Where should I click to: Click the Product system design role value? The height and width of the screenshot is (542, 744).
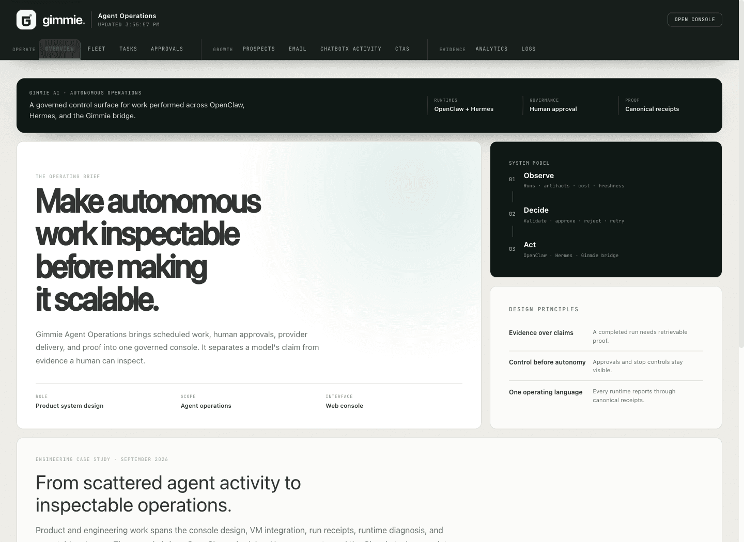pos(69,406)
